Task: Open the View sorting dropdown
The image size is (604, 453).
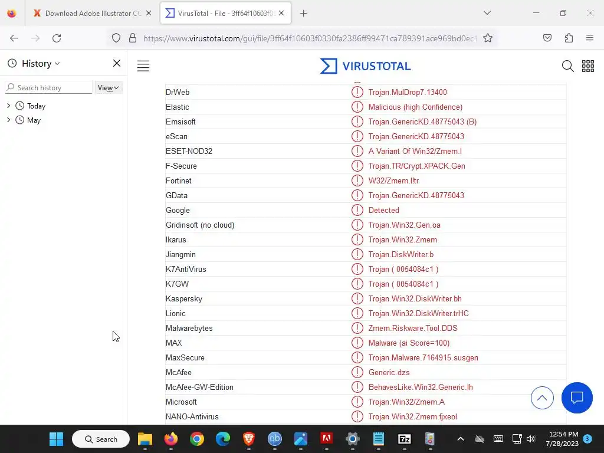Action: click(109, 88)
